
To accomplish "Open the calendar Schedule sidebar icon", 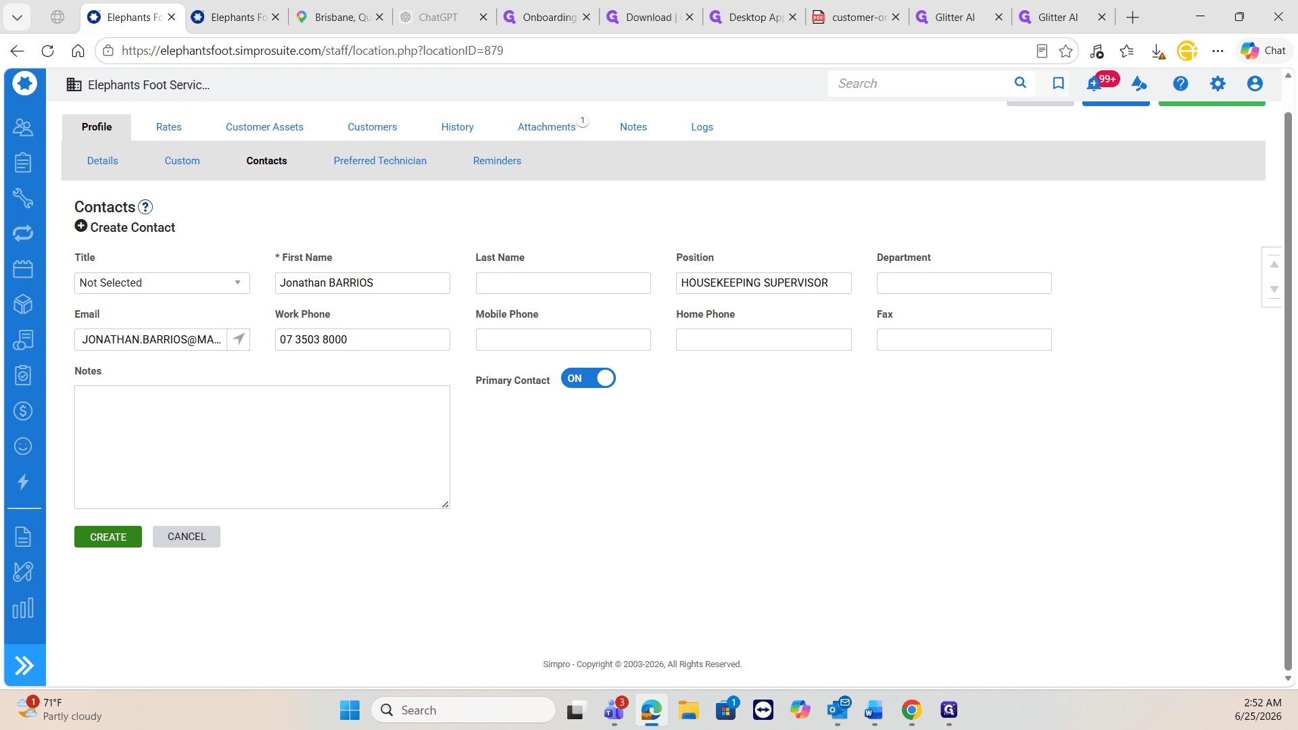I will point(23,269).
